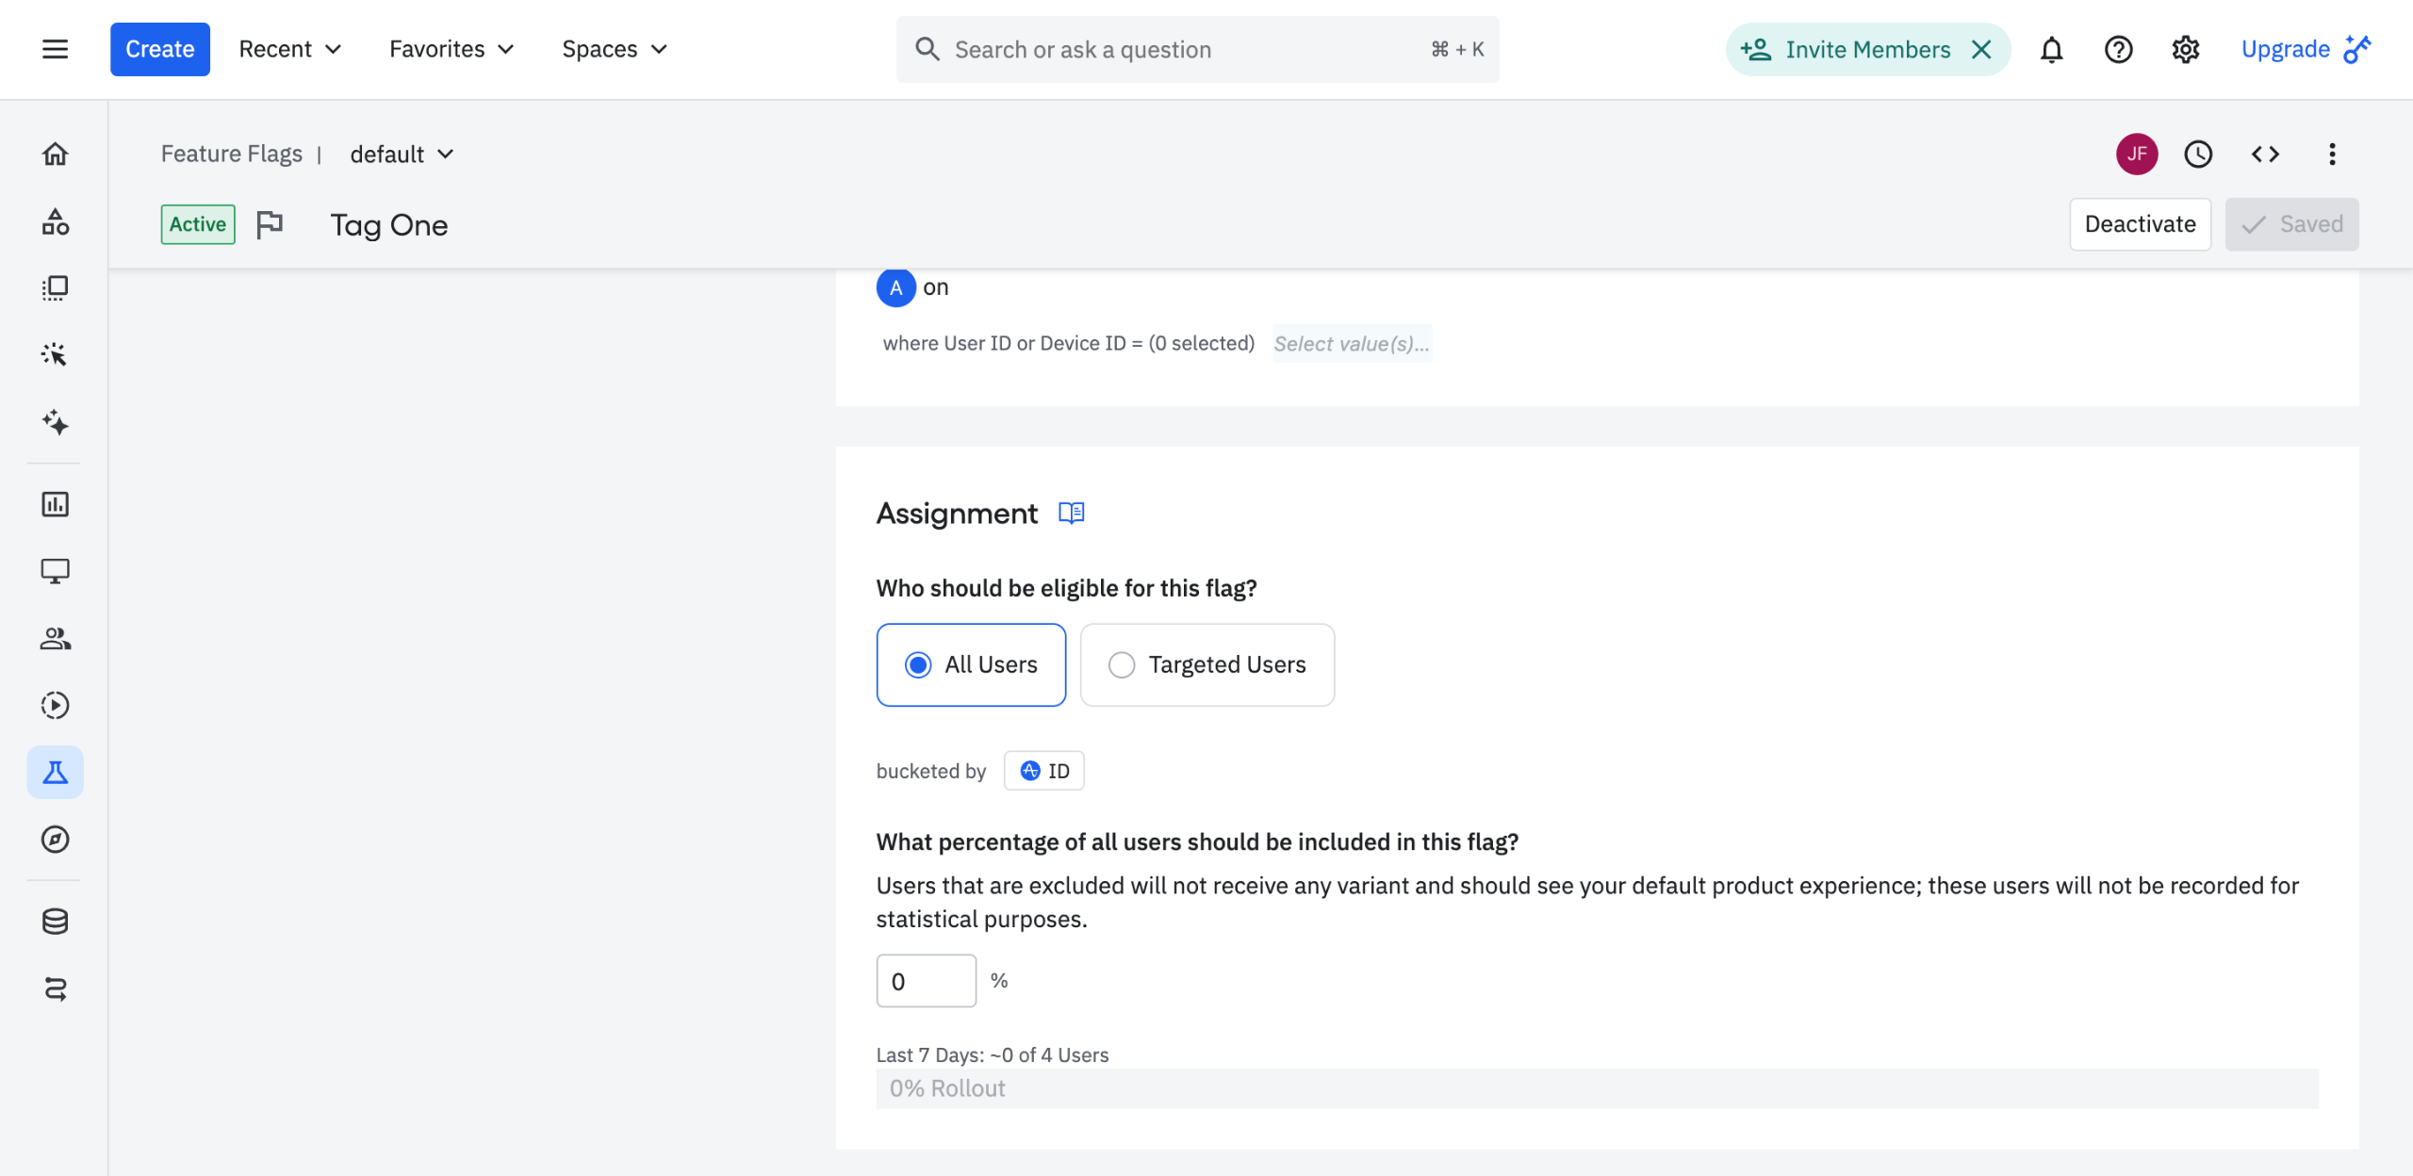Open notifications bell icon
This screenshot has height=1176, width=2413.
[x=2051, y=49]
